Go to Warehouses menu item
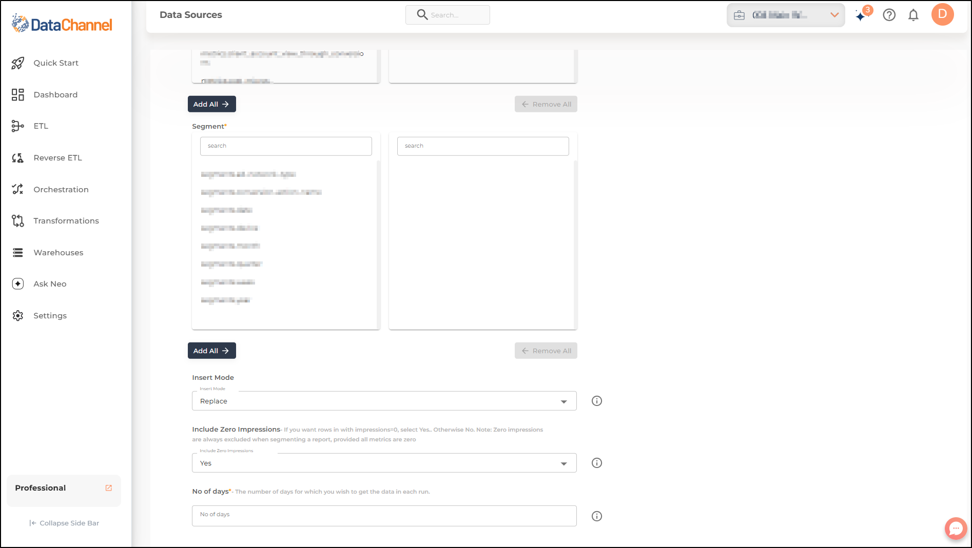The width and height of the screenshot is (972, 548). (x=59, y=253)
